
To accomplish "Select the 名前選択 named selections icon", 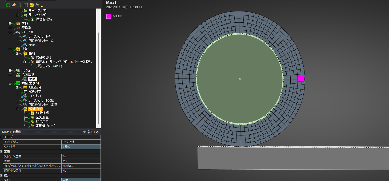I will point(18,75).
